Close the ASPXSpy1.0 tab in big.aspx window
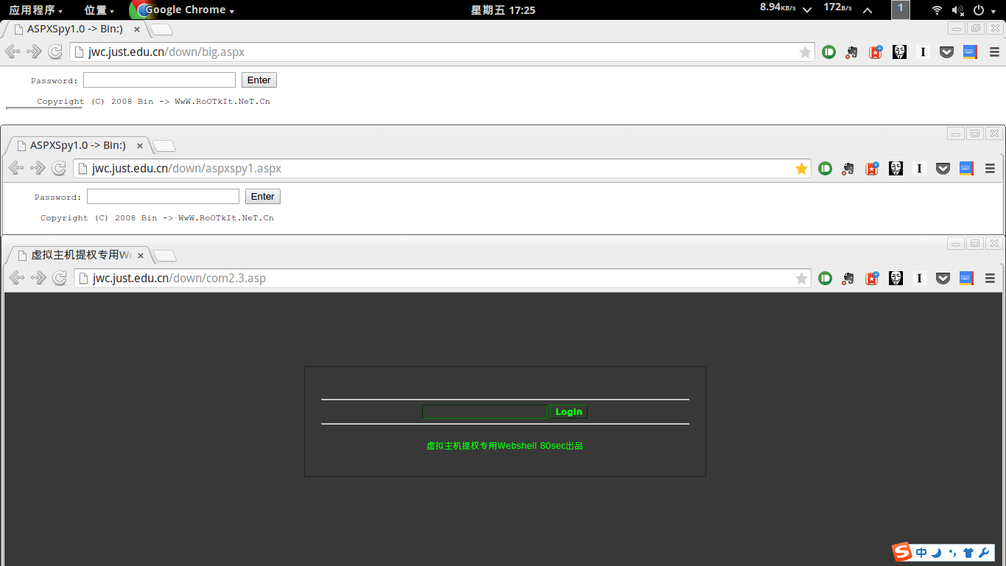The height and width of the screenshot is (566, 1006). (x=136, y=30)
